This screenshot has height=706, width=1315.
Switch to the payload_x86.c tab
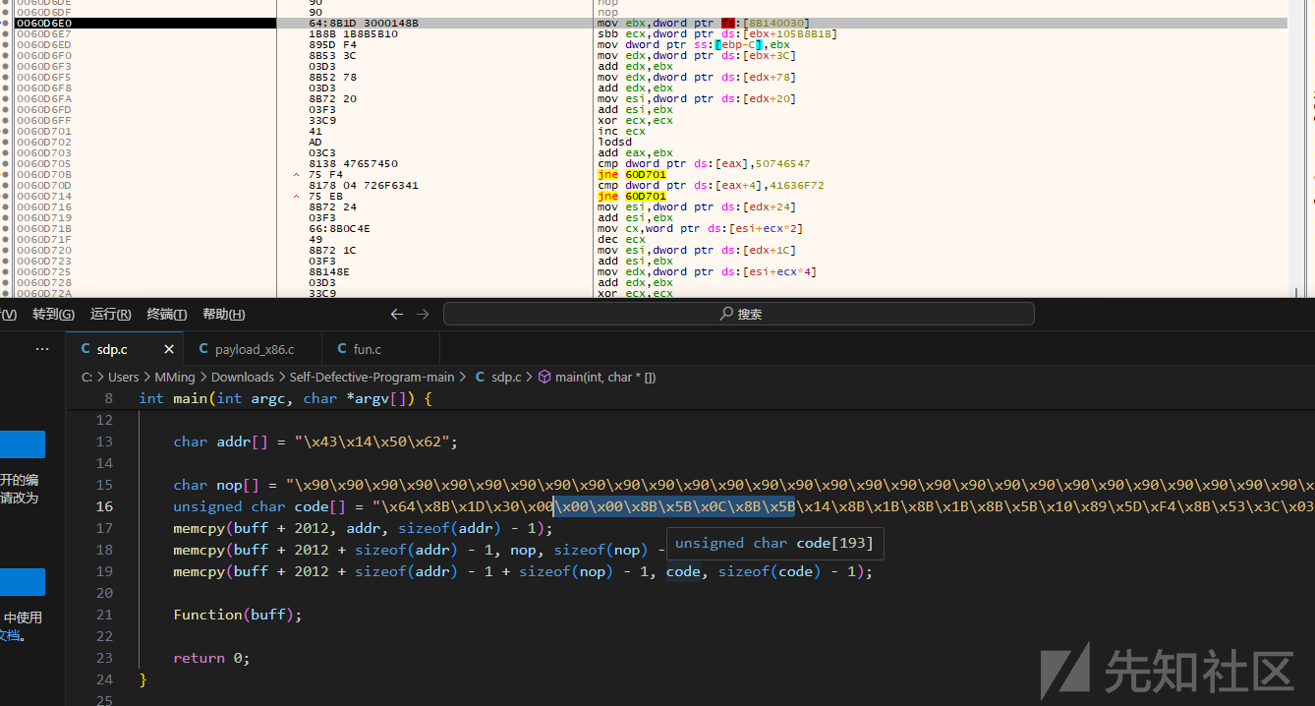[252, 349]
